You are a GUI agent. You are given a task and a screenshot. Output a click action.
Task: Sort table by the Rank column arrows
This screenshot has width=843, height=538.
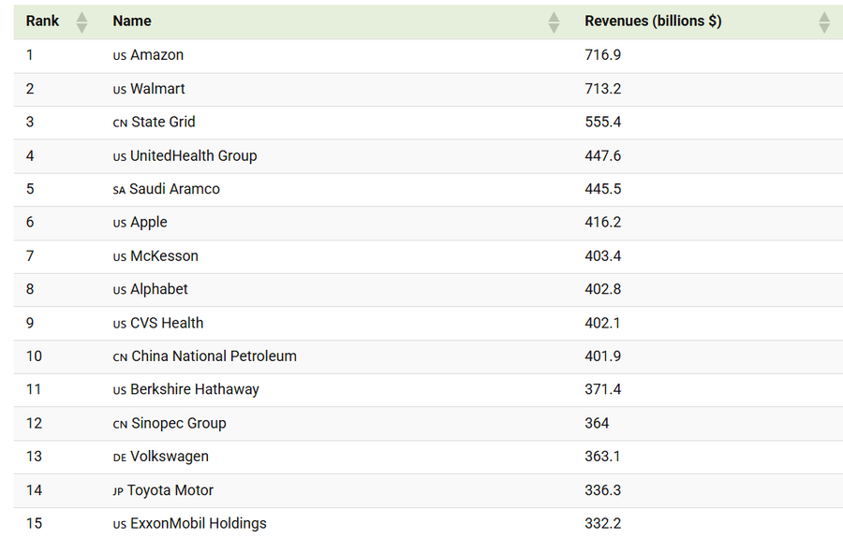[81, 22]
